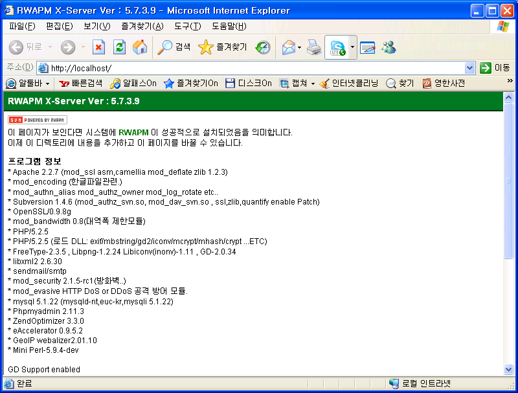
Task: Click the 이동 Go button
Action: pyautogui.click(x=495, y=68)
